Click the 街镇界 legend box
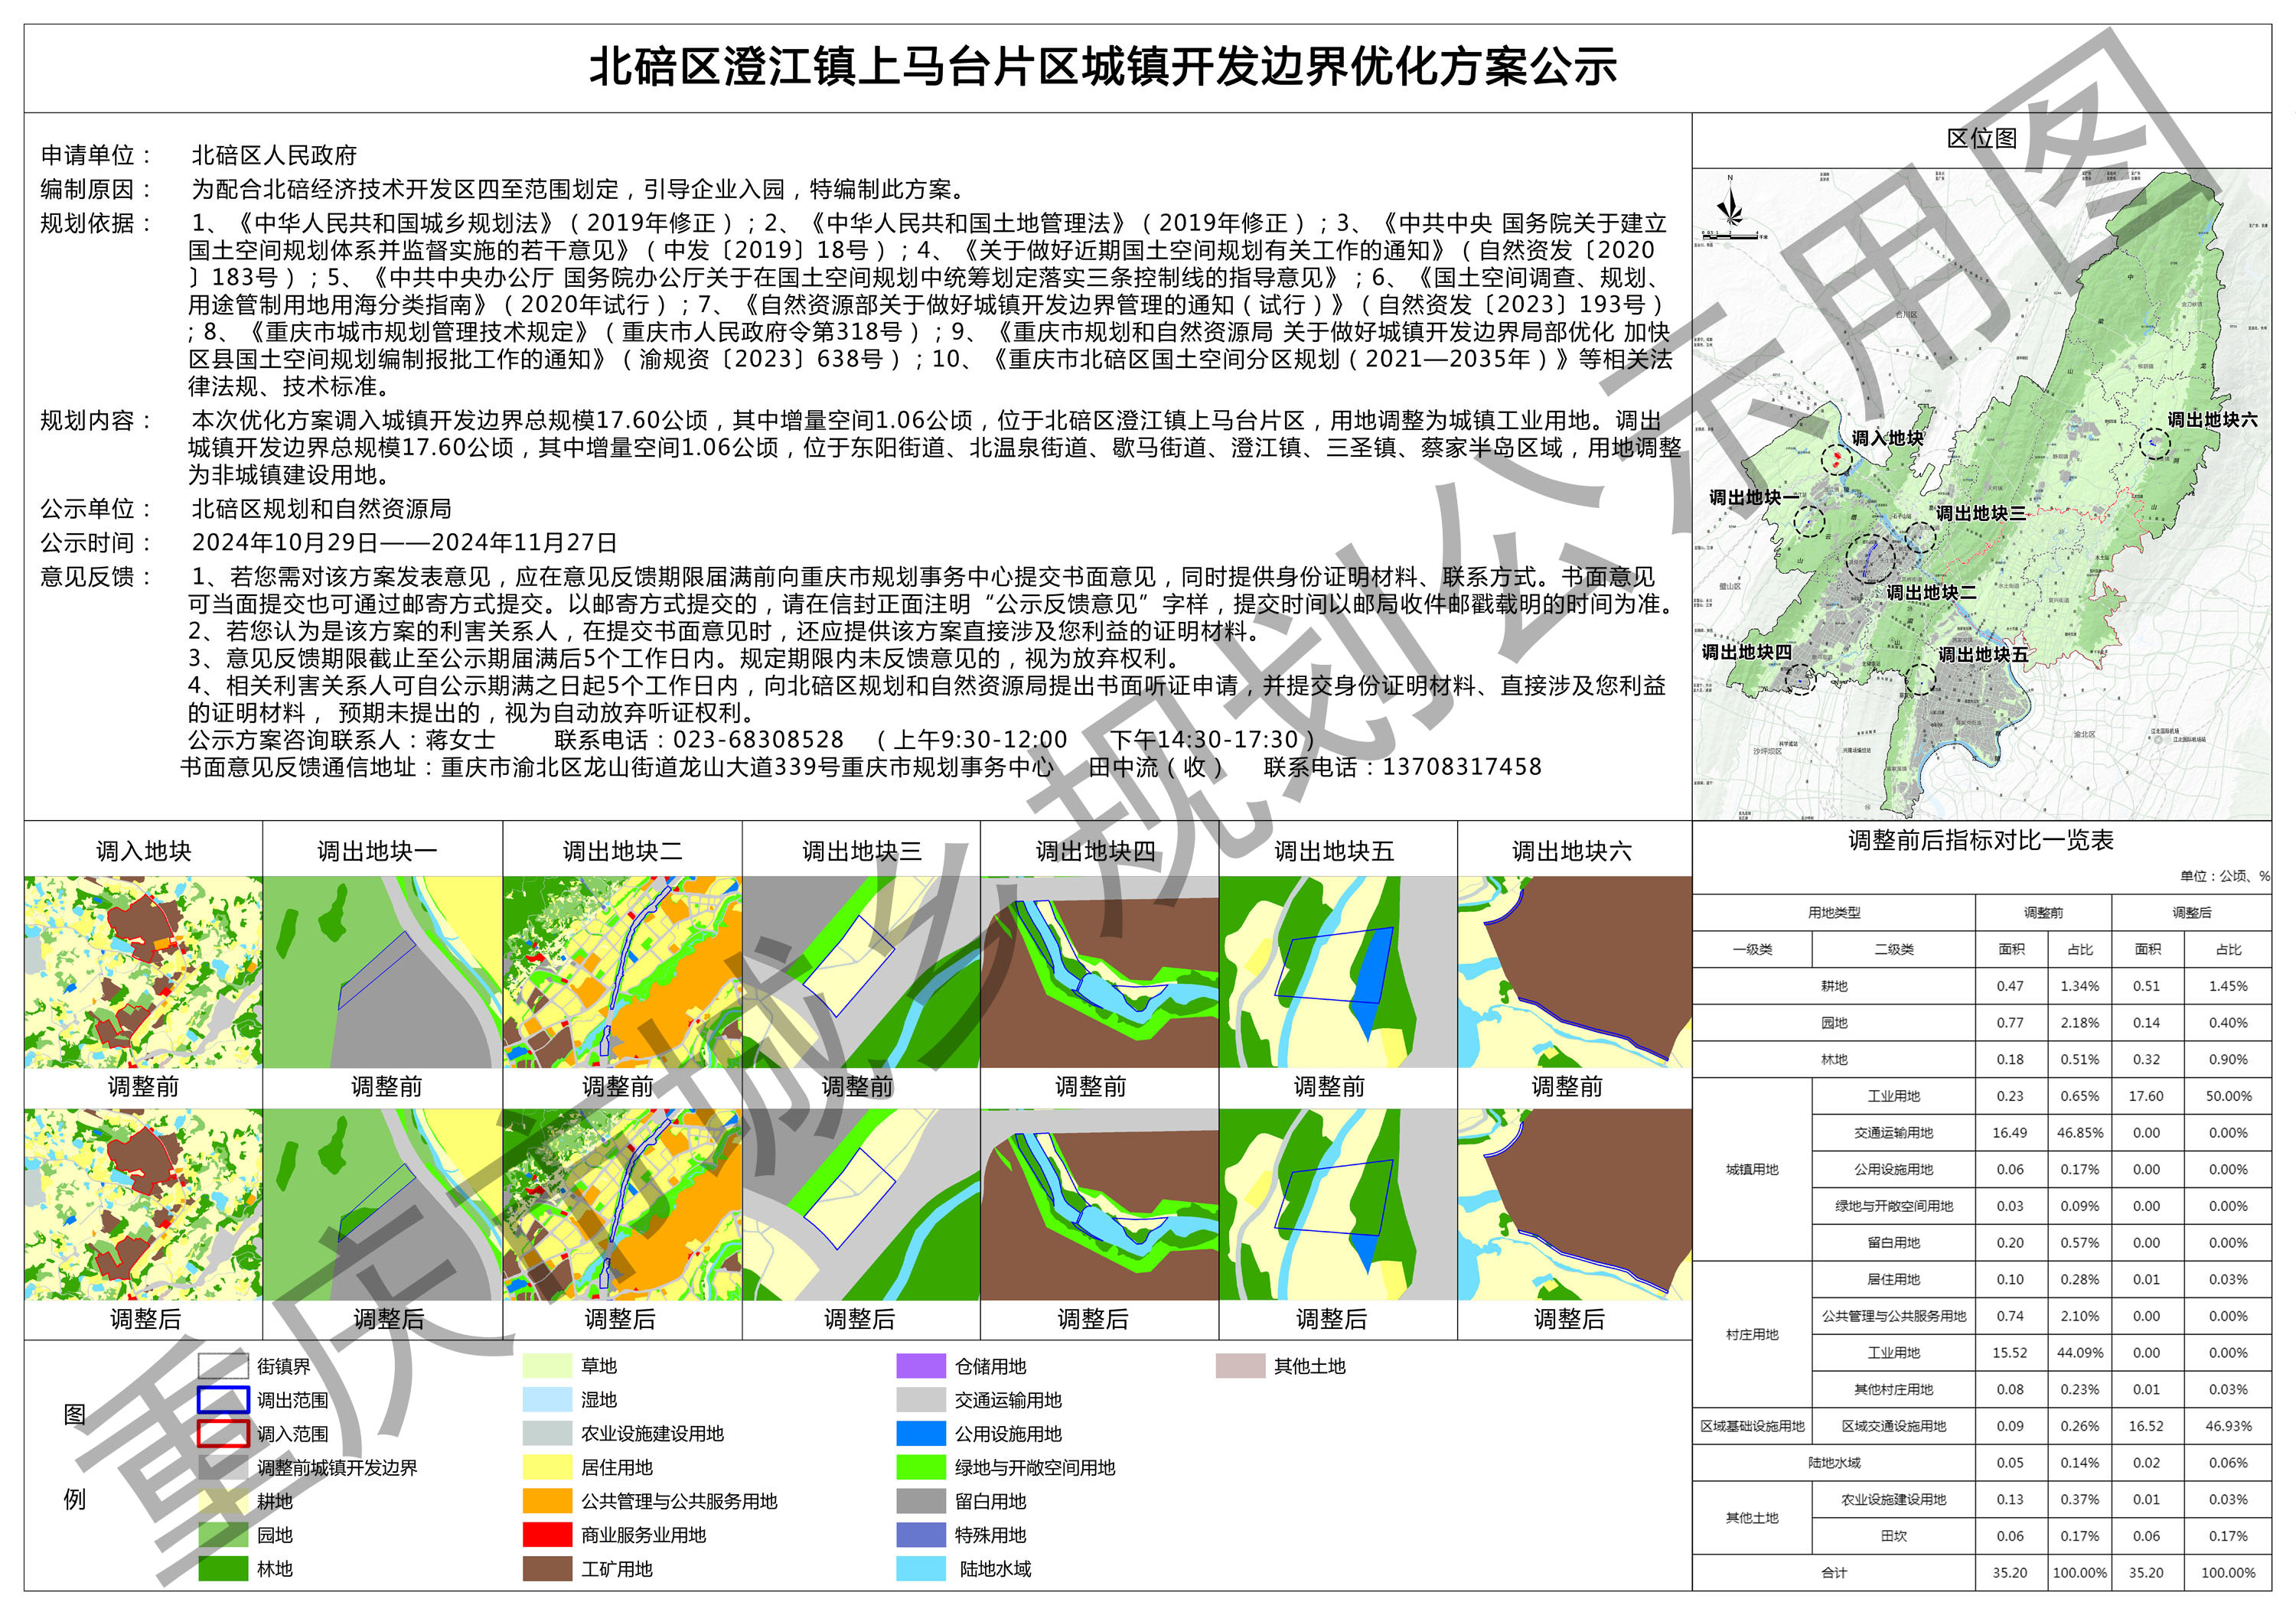Viewport: 2296px width, 1615px height. 223,1366
